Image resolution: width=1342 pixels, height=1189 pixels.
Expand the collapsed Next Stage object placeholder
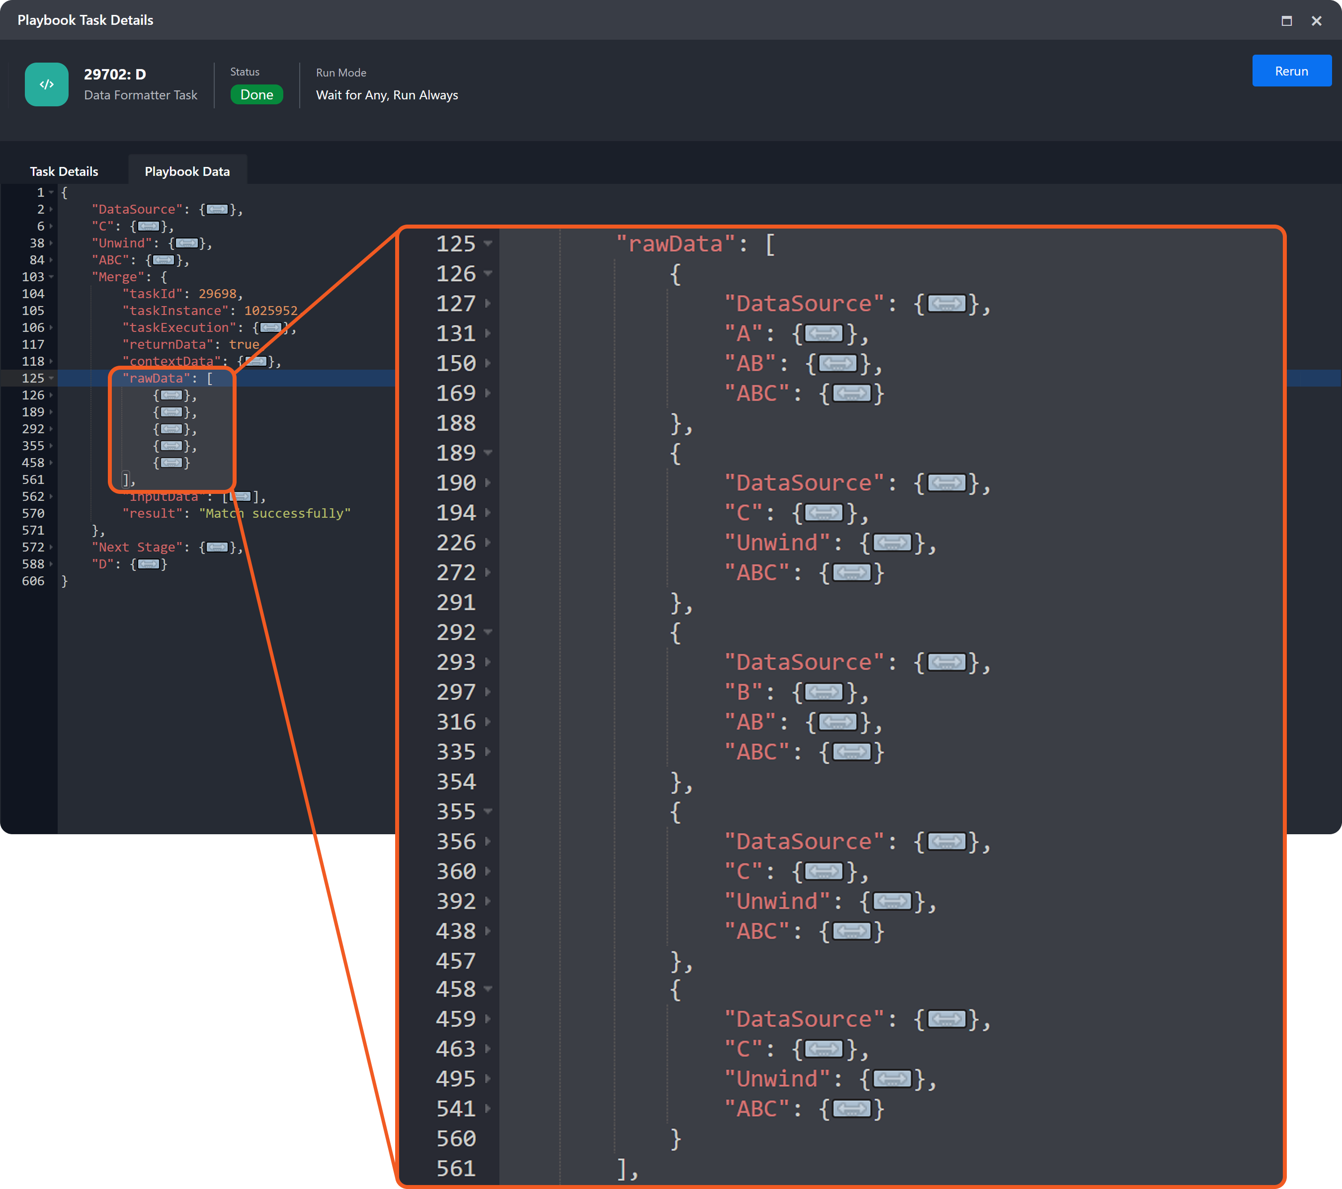coord(217,547)
